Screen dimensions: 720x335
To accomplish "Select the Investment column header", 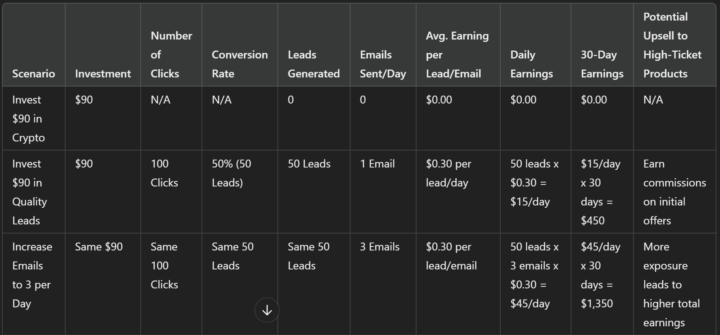I will [103, 73].
